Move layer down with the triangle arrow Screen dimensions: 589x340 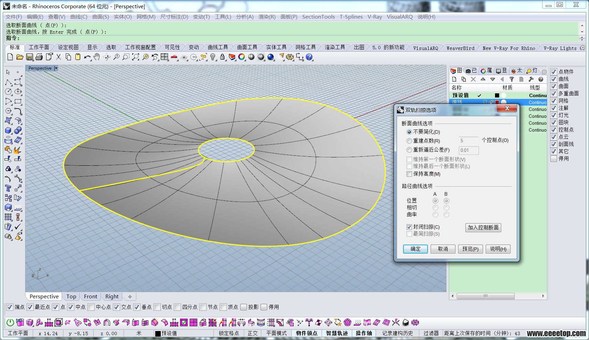point(493,79)
